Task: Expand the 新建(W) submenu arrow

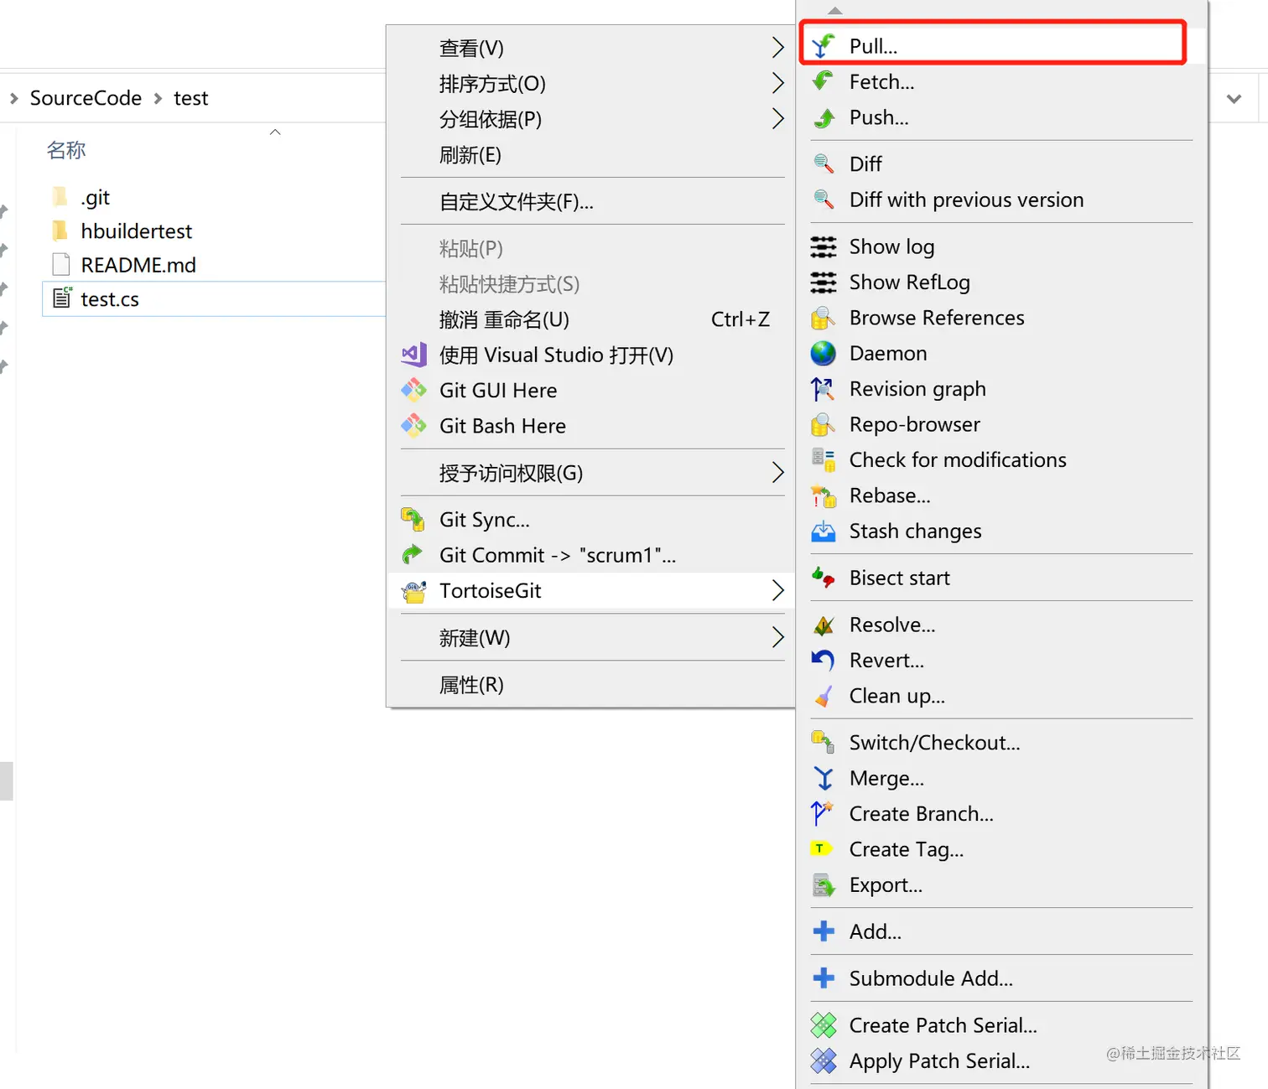Action: (777, 638)
